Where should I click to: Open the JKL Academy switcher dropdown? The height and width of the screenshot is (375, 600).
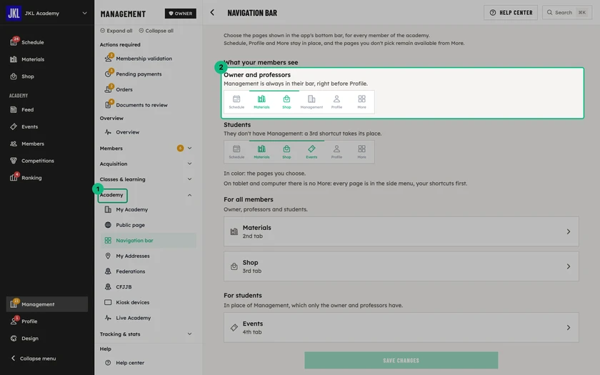tap(85, 13)
